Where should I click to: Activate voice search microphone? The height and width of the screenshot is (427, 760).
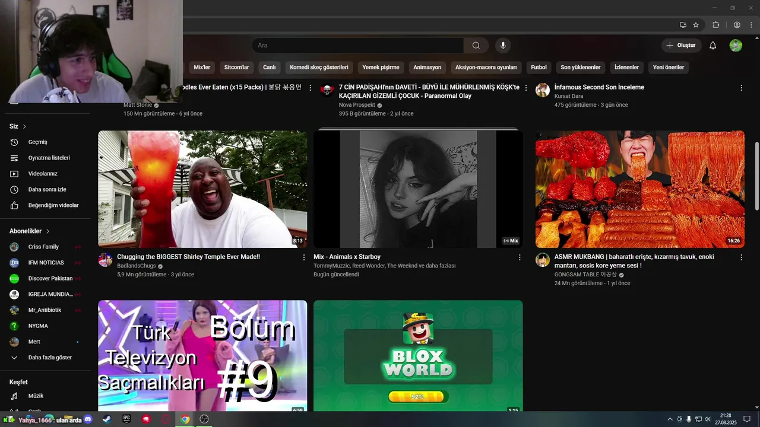[x=503, y=46]
